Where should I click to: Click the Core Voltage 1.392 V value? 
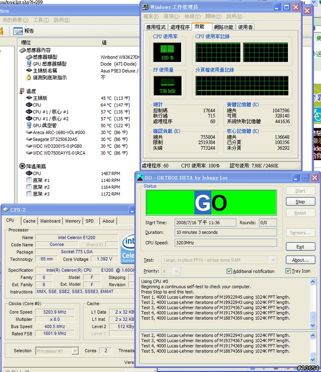104,259
